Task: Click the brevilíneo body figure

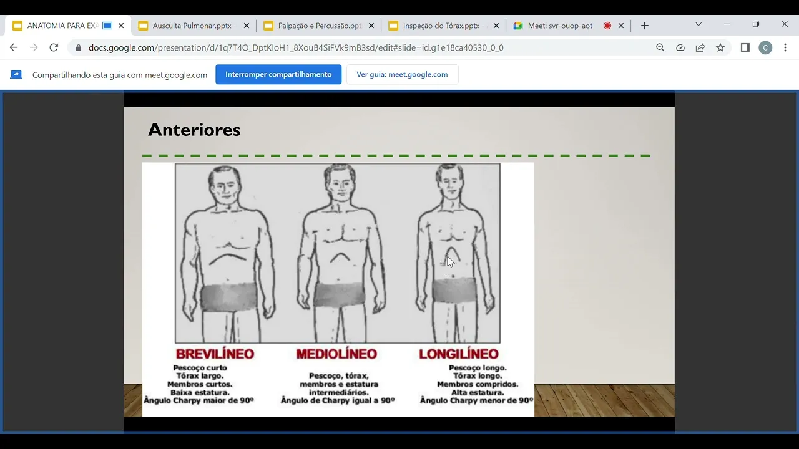Action: pyautogui.click(x=228, y=253)
